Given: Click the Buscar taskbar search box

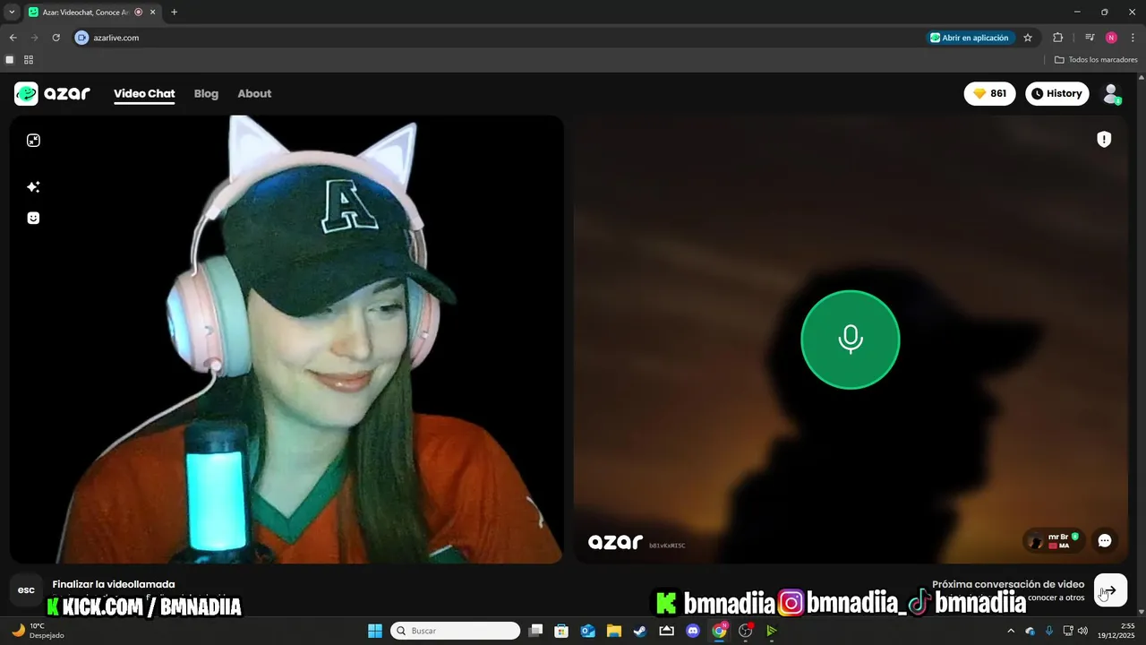Looking at the screenshot, I should pos(456,631).
